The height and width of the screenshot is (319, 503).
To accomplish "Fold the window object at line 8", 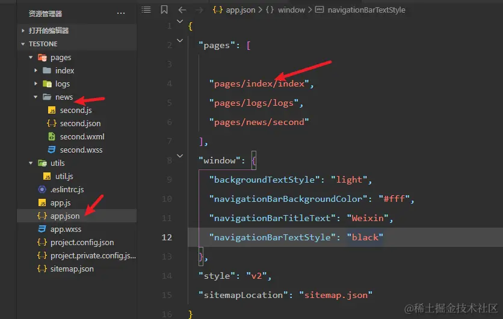I will point(180,156).
